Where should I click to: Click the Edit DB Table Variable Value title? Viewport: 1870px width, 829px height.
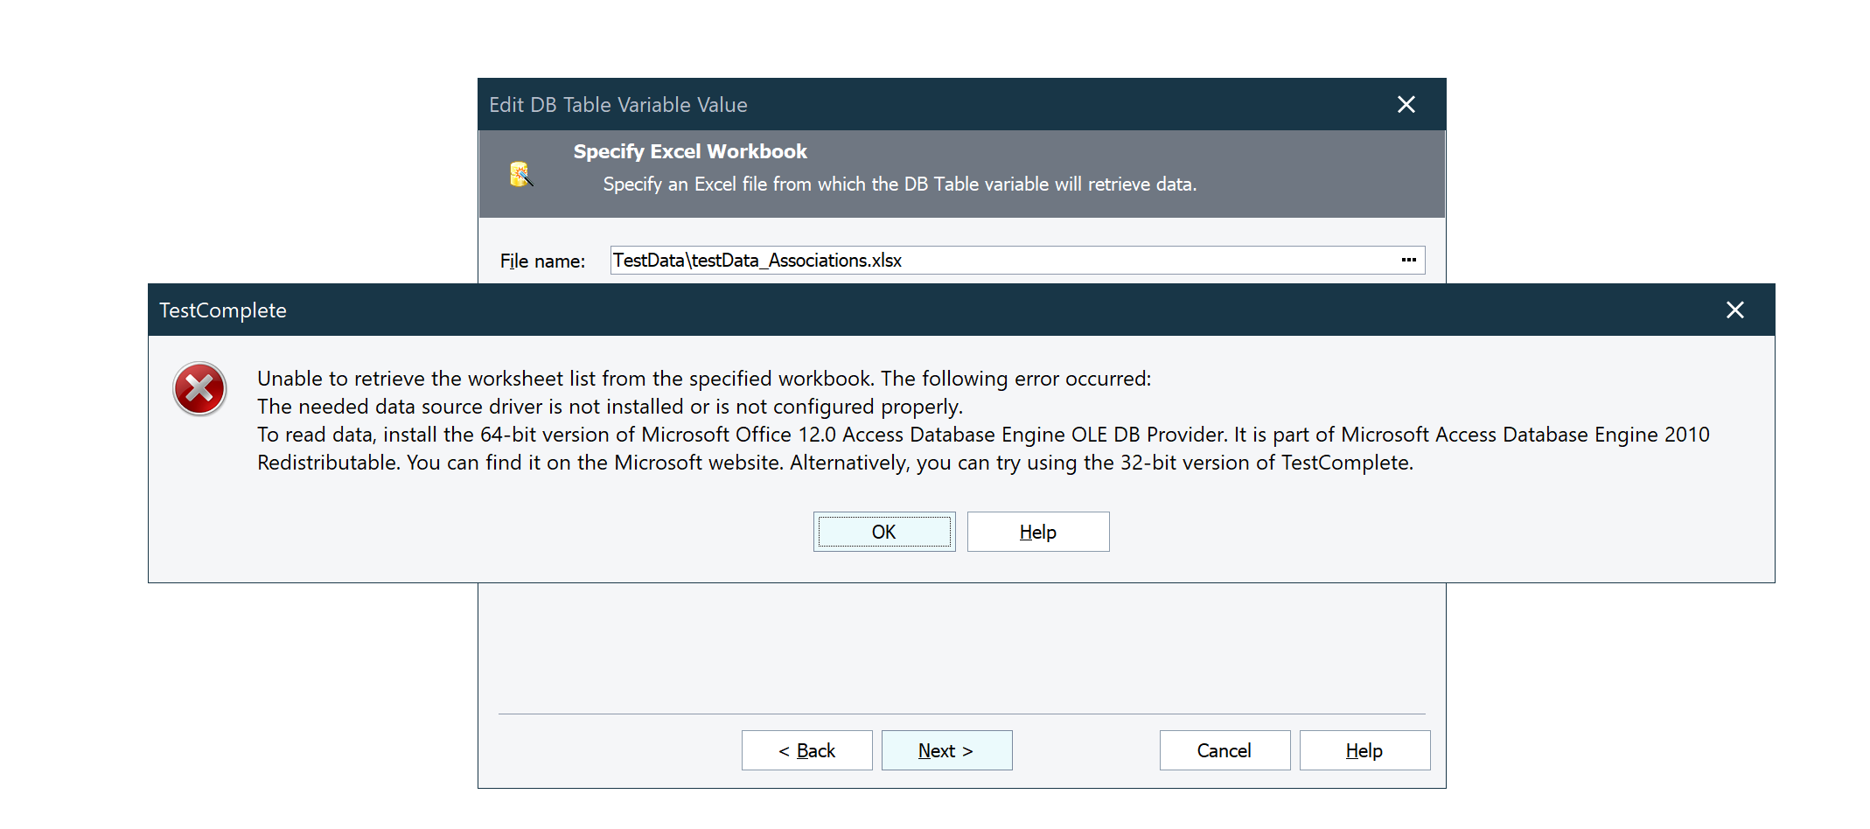click(x=618, y=105)
